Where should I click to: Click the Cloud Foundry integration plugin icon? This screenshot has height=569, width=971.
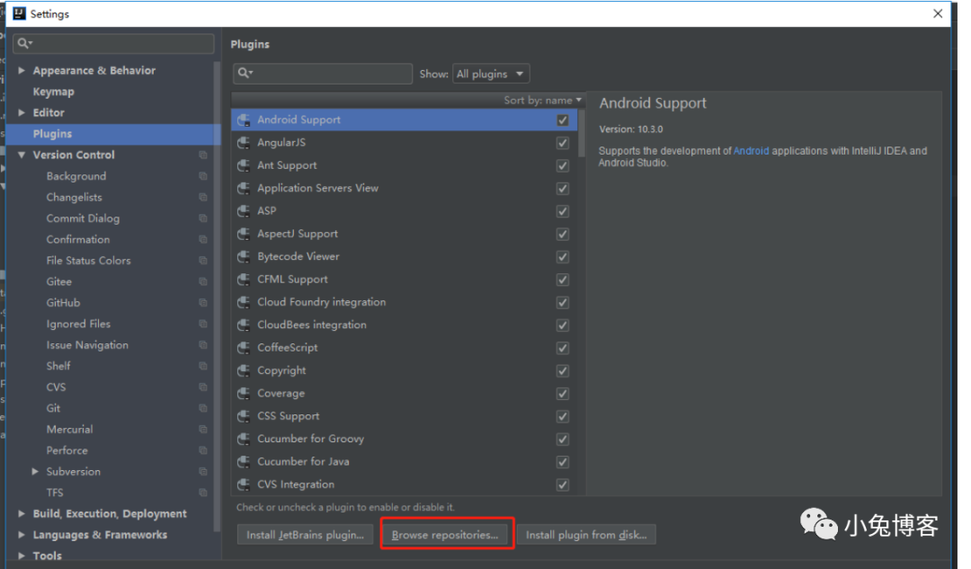pyautogui.click(x=244, y=302)
